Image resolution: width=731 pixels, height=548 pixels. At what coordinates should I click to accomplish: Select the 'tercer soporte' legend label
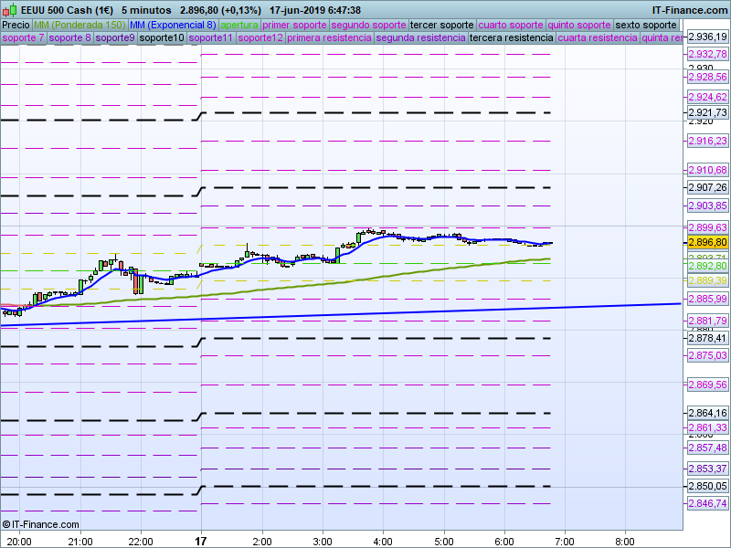coord(442,25)
